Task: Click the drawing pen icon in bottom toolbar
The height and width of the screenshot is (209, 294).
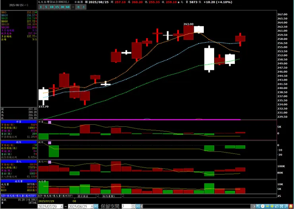Action: tap(286, 206)
